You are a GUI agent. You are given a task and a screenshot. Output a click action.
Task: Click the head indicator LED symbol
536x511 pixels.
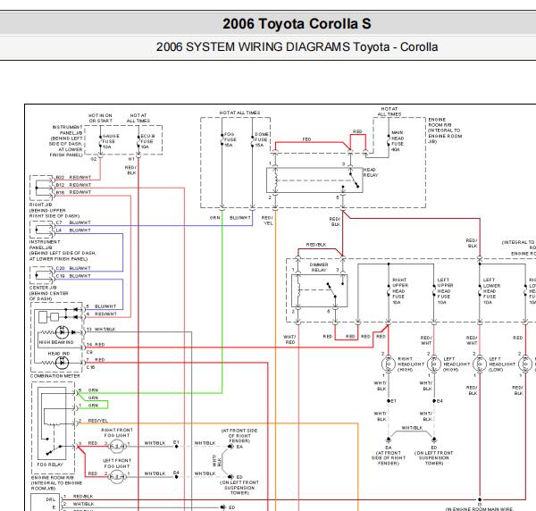point(63,363)
